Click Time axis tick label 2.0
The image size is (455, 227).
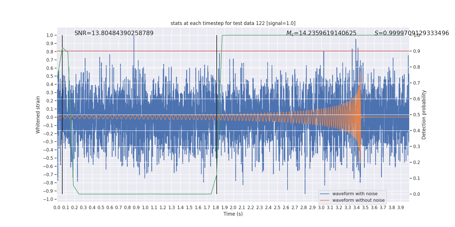(233, 208)
